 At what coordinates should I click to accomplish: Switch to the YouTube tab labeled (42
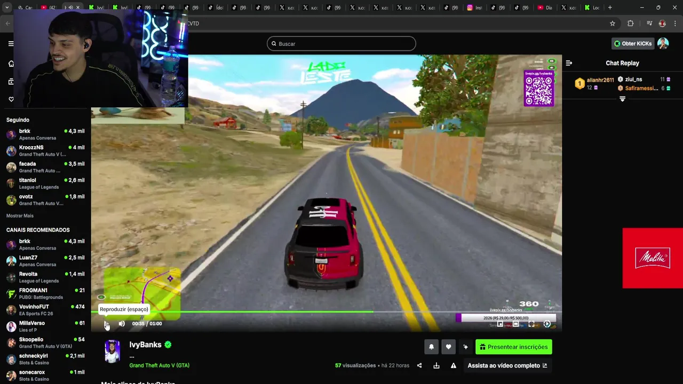pos(49,7)
